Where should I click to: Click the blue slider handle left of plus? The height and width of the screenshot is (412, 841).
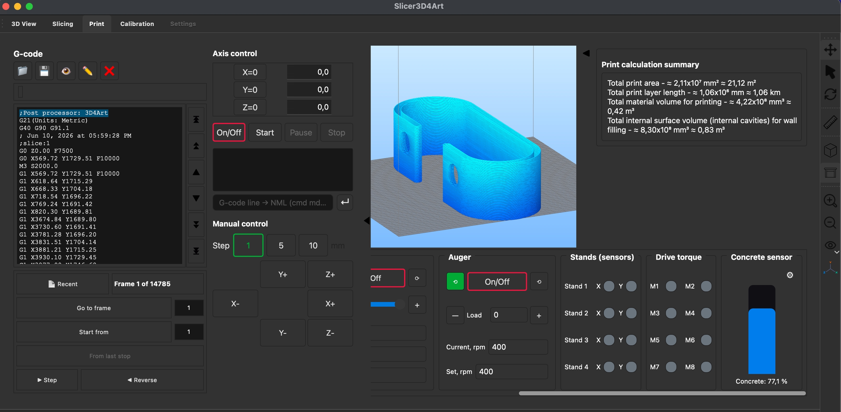399,304
